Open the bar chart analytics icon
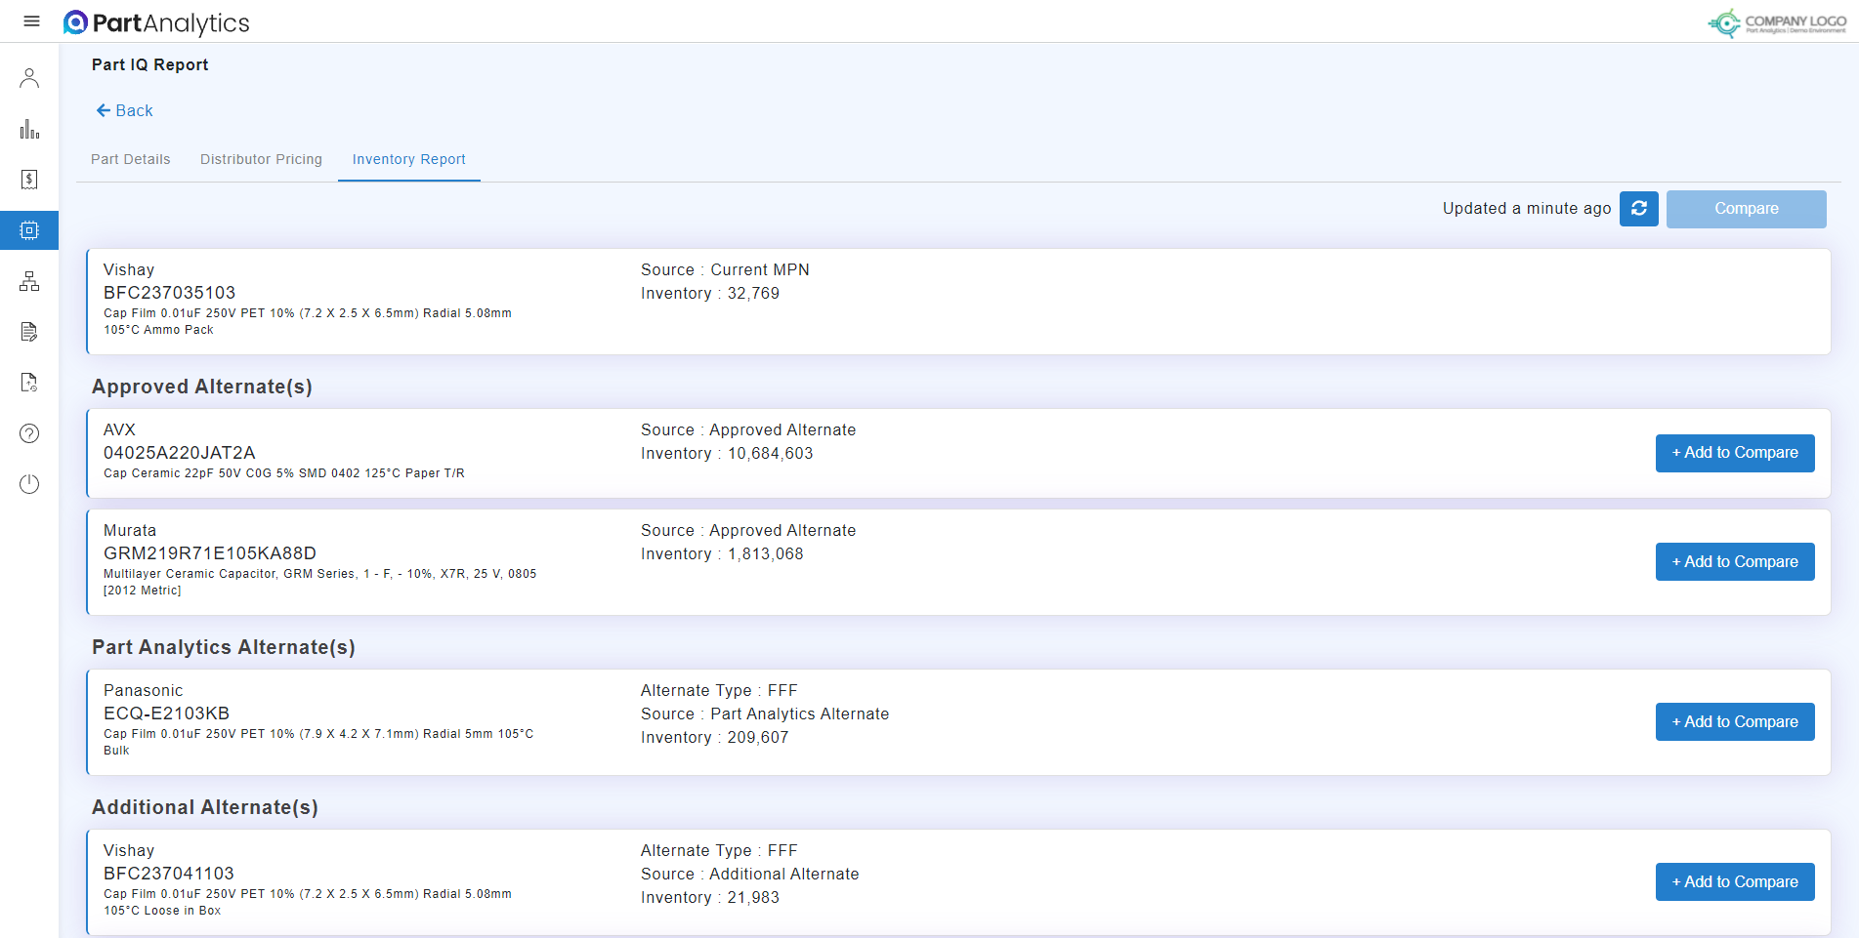This screenshot has width=1859, height=938. coord(29,129)
